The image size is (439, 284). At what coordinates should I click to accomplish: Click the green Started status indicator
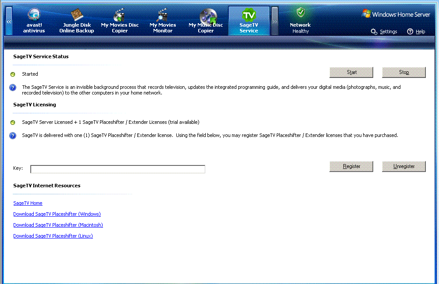coord(13,74)
